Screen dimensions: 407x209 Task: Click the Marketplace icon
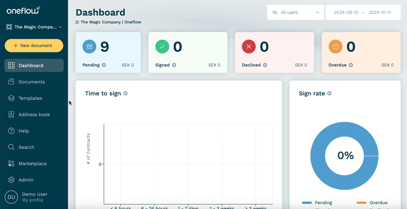tap(11, 163)
